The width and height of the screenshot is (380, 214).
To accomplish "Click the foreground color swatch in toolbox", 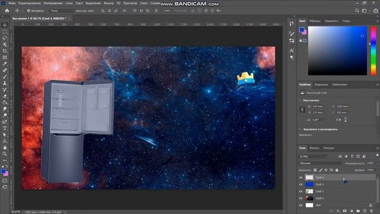I will coord(4,172).
